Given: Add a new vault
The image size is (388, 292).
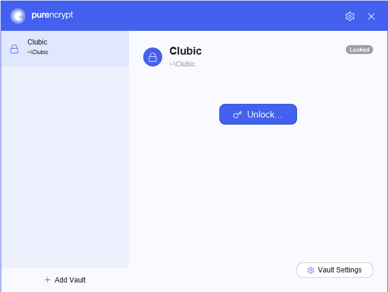Looking at the screenshot, I should point(65,280).
